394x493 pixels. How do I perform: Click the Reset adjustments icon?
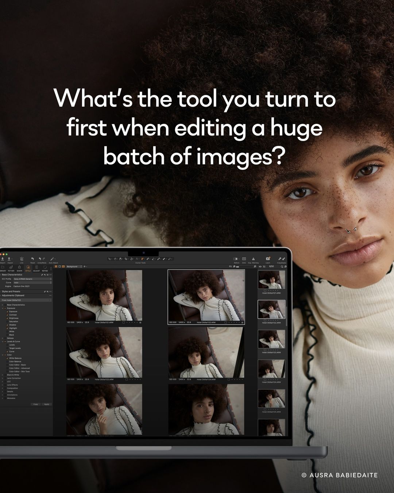pyautogui.click(x=32, y=259)
